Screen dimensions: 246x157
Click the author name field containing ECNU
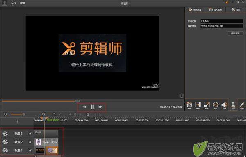(222, 21)
